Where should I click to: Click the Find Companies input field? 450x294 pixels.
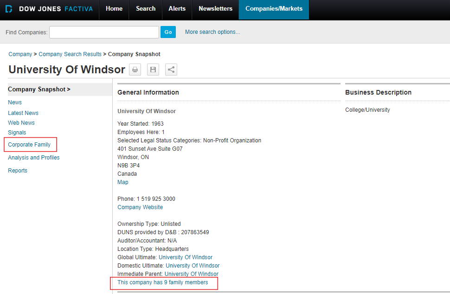tap(104, 32)
